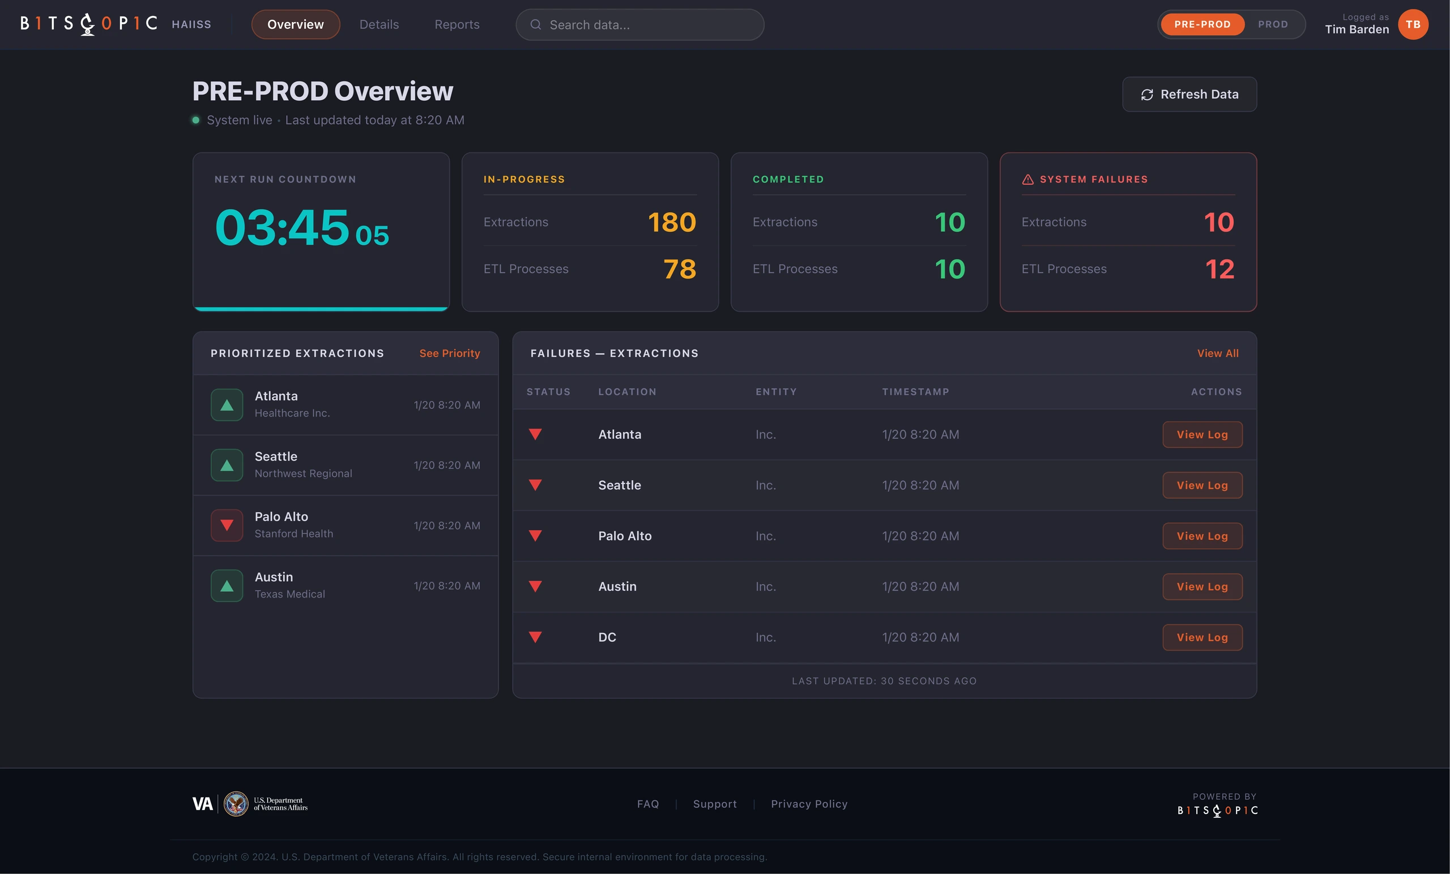
Task: Click the VA Veterans Affairs seal in footer
Action: [236, 804]
